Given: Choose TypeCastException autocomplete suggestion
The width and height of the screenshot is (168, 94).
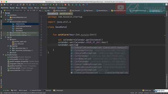Looking at the screenshot, I should pyautogui.click(x=99, y=70).
